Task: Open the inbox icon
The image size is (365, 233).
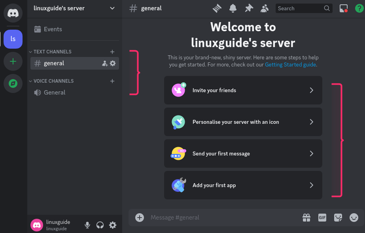Action: click(x=344, y=8)
